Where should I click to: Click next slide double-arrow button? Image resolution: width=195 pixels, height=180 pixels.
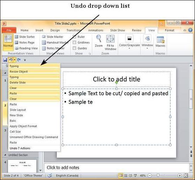tap(191, 156)
